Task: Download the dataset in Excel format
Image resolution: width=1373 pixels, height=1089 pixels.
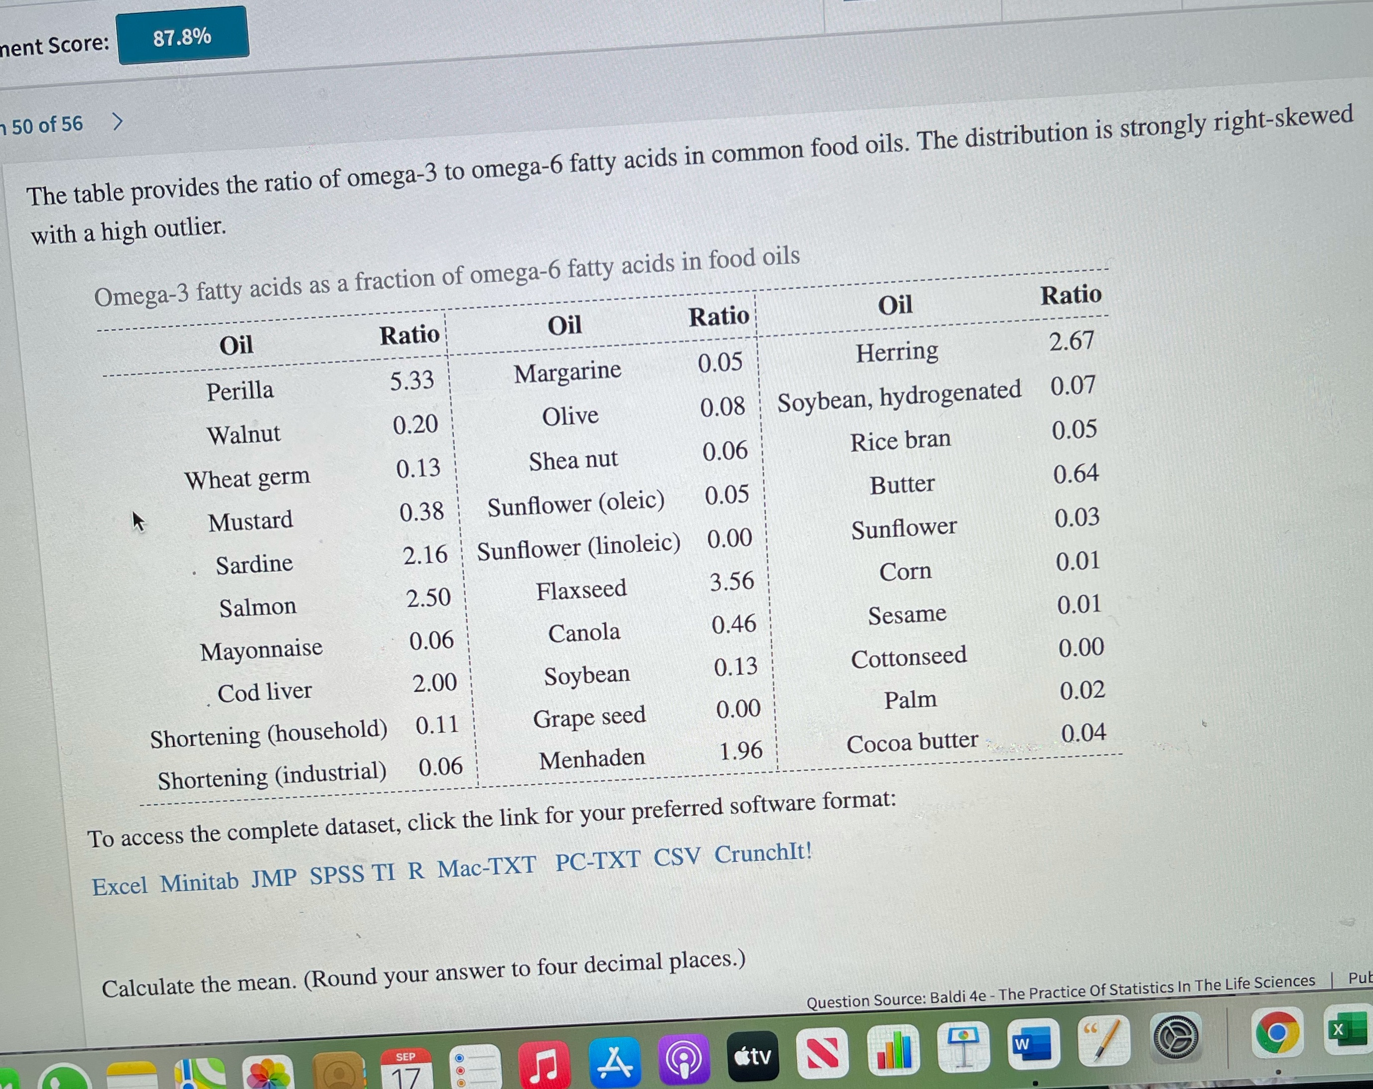Action: click(x=120, y=886)
